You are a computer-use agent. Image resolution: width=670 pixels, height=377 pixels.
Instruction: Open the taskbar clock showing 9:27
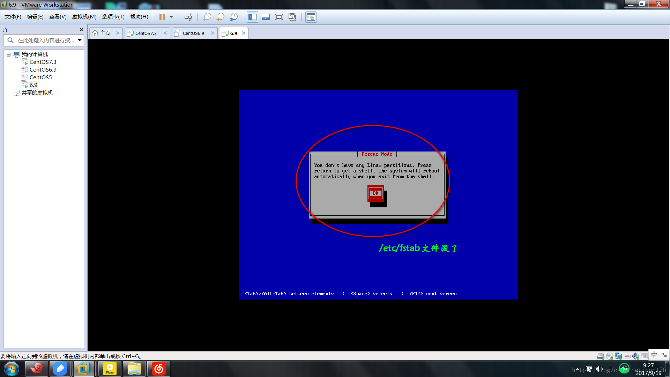(x=648, y=369)
